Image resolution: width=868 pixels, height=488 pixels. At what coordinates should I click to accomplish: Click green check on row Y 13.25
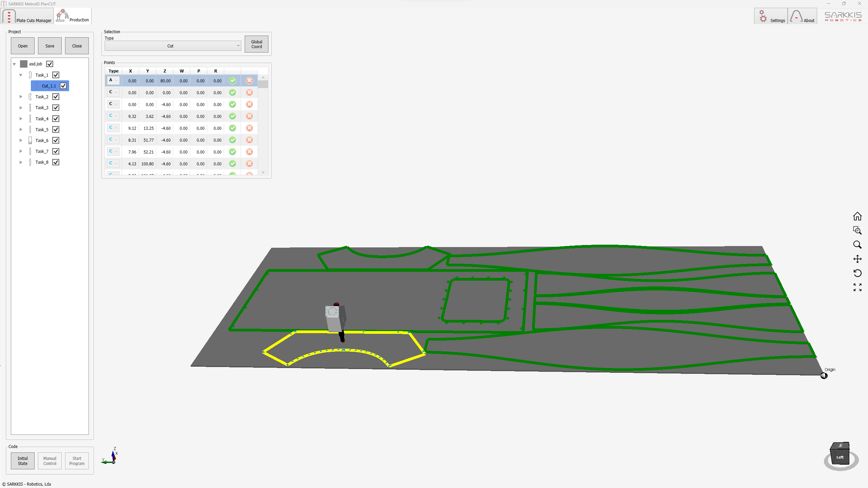click(233, 128)
